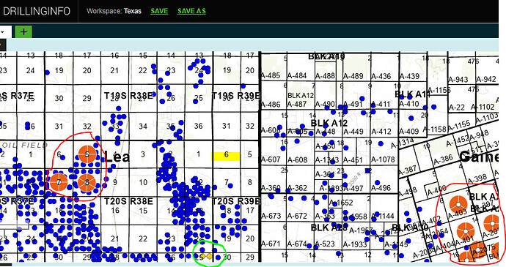
Task: Select the orange well marker in section 5
Action: 87,154
